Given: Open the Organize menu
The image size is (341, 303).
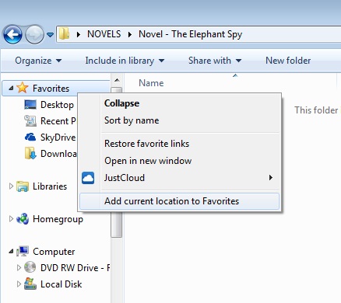Looking at the screenshot, I should tap(38, 61).
